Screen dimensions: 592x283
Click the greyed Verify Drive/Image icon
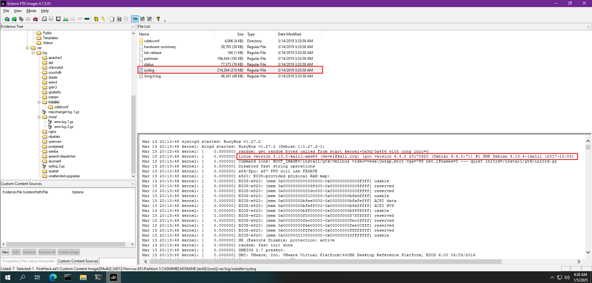click(80, 19)
